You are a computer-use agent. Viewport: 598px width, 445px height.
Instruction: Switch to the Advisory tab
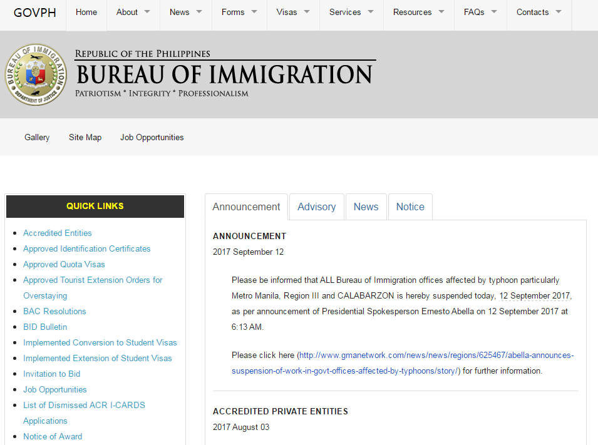point(317,207)
